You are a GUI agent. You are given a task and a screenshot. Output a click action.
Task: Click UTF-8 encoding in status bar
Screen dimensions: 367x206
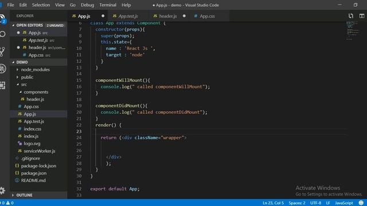[x=316, y=203]
